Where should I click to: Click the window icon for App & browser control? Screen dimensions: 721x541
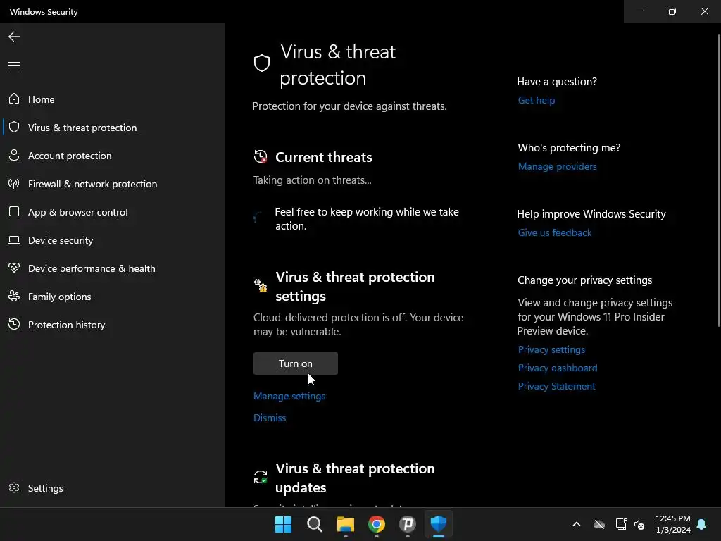14,211
